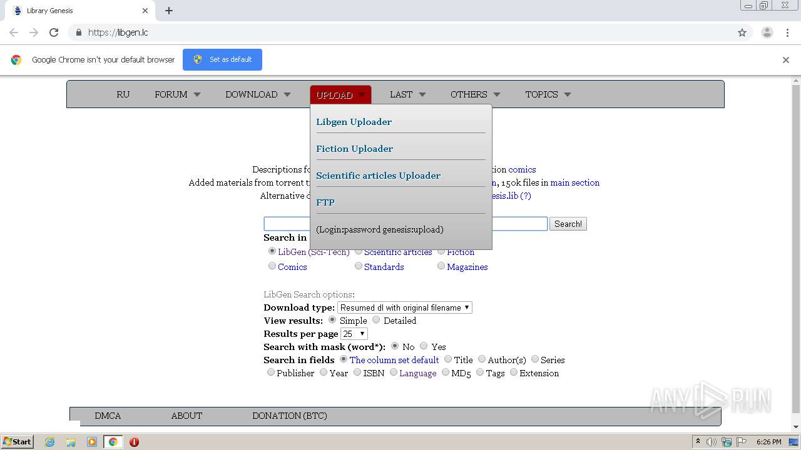Click the taskbar clock showing 6:26 PM
This screenshot has height=450, width=801.
768,442
